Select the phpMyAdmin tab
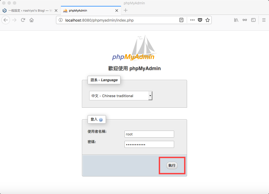 point(91,11)
